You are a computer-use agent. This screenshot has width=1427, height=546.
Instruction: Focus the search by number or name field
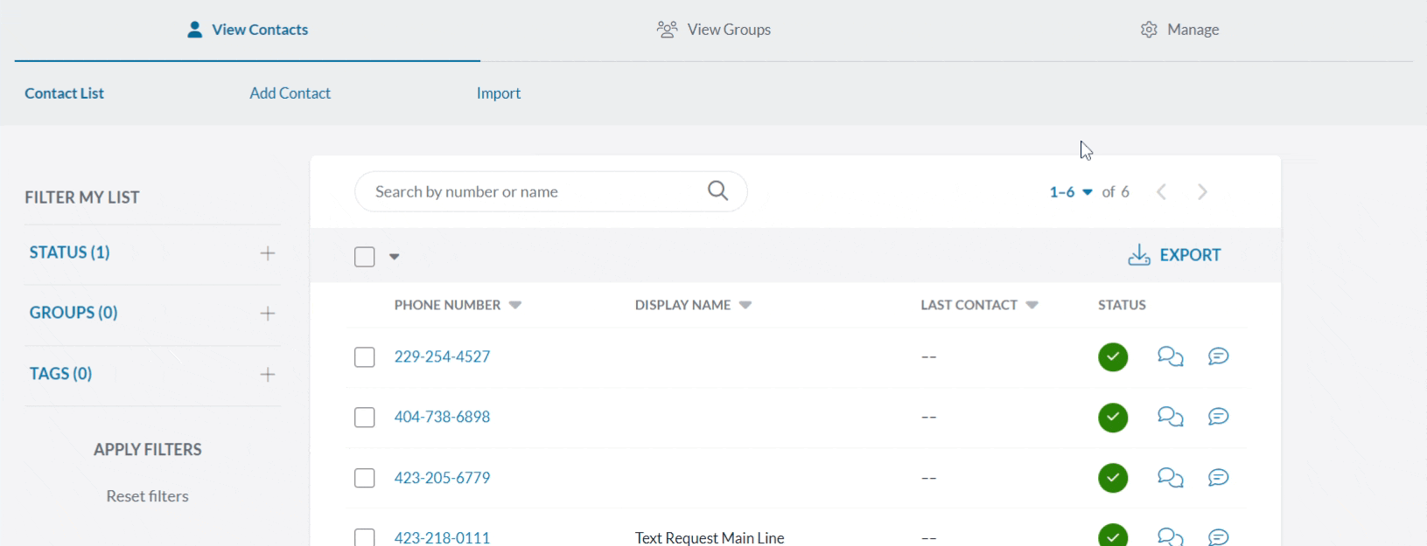[x=525, y=192]
